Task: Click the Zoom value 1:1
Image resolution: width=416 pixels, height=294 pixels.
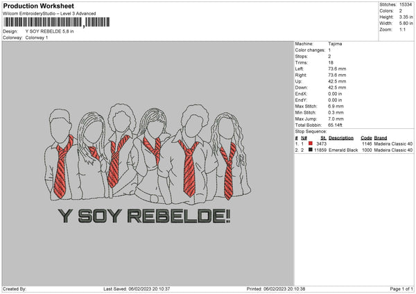Action: tap(402, 30)
